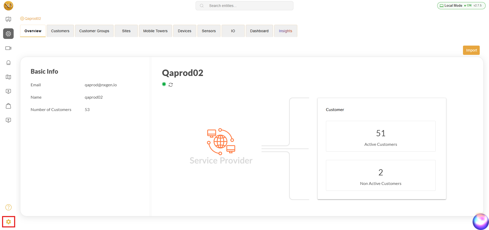The image size is (489, 230).
Task: Click the XO logo
Action: click(8, 6)
